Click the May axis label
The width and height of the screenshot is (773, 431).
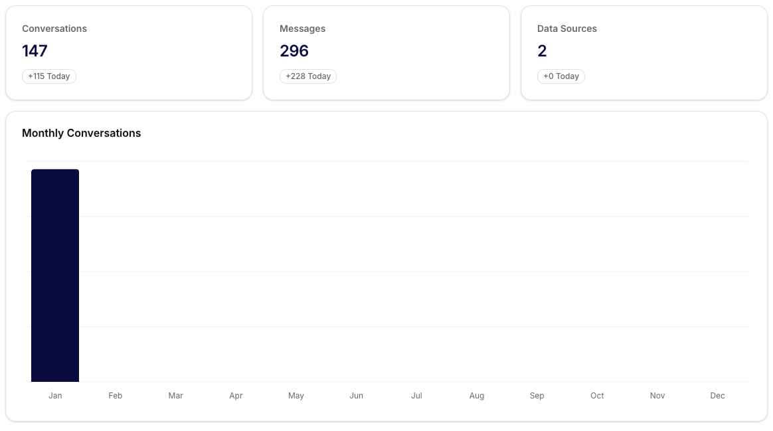click(296, 396)
